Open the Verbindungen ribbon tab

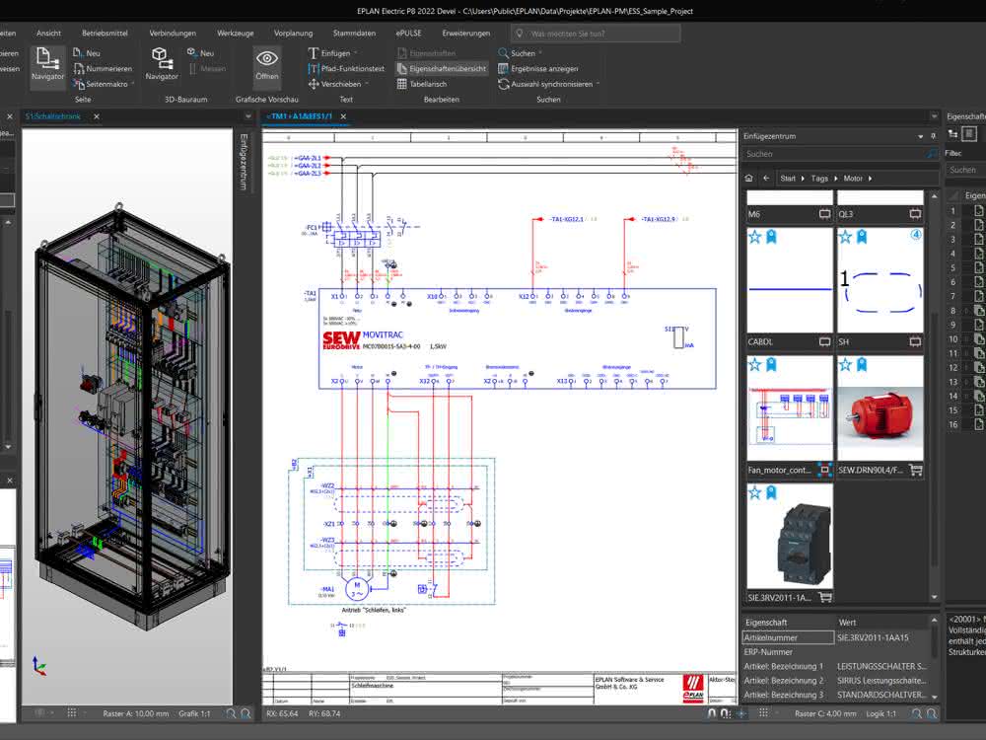click(x=173, y=34)
